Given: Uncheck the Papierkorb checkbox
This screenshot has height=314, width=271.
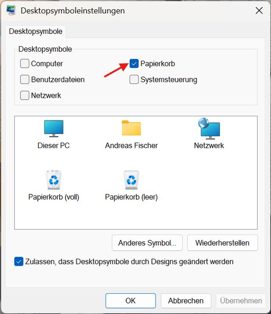Looking at the screenshot, I should [x=134, y=64].
